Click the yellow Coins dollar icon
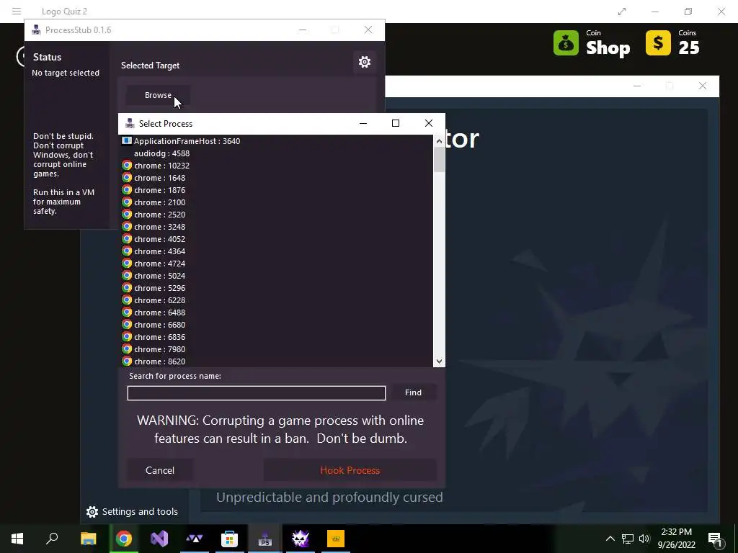Image resolution: width=738 pixels, height=553 pixels. point(658,43)
